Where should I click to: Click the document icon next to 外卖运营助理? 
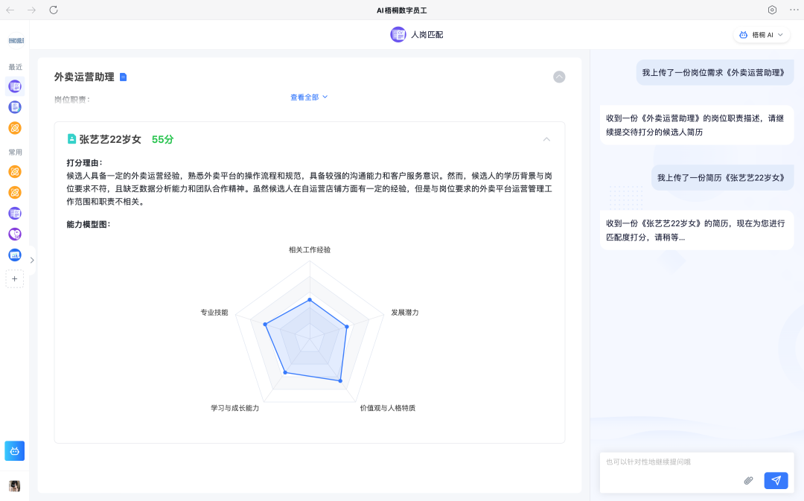click(124, 77)
